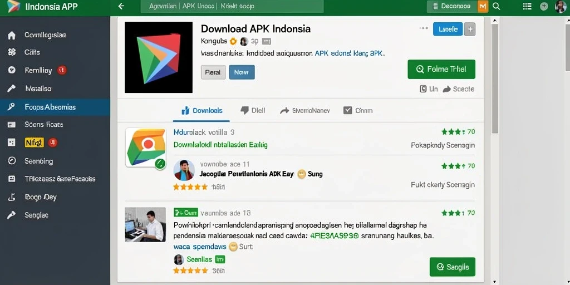This screenshot has height=285, width=570.
Task: Click the green badge beside Seenllas
Action: coord(220,259)
